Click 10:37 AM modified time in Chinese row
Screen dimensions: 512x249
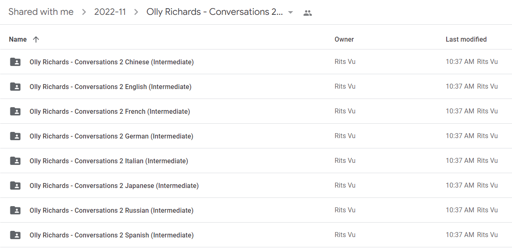coord(460,62)
